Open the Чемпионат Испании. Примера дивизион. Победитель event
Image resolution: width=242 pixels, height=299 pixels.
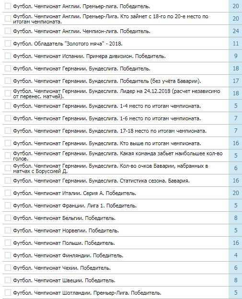89,56
